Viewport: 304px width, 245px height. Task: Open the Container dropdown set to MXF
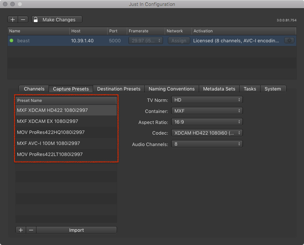pyautogui.click(x=207, y=111)
